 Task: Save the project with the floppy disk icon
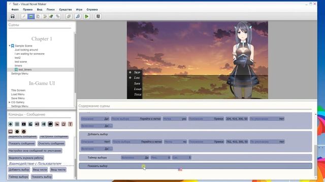click(x=12, y=16)
